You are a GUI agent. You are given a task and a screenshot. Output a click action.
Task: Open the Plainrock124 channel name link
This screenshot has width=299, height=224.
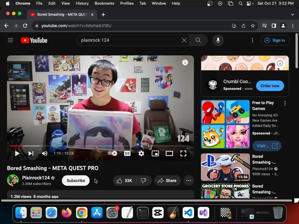tap(36, 178)
